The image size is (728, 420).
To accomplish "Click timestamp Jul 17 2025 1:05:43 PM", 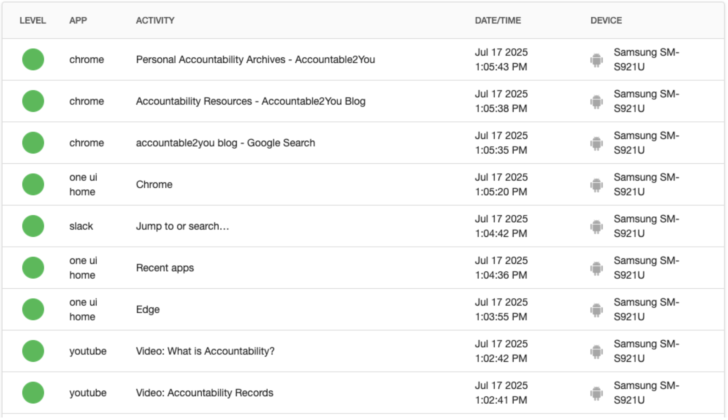I will 501,60.
